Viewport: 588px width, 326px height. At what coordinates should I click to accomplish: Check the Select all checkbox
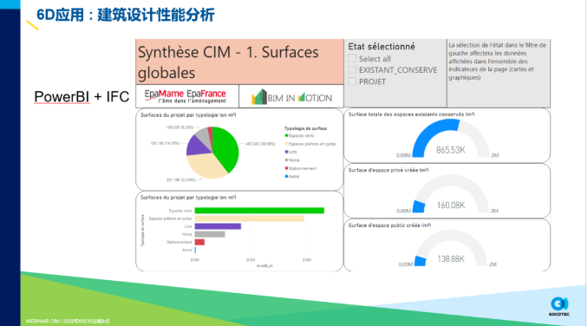pyautogui.click(x=352, y=58)
